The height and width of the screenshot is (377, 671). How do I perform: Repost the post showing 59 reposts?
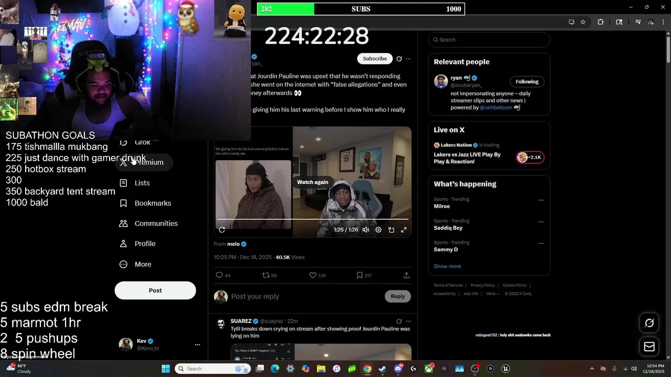269,275
